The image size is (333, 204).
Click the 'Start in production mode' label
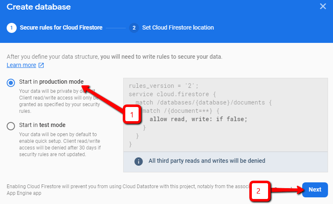tap(51, 82)
